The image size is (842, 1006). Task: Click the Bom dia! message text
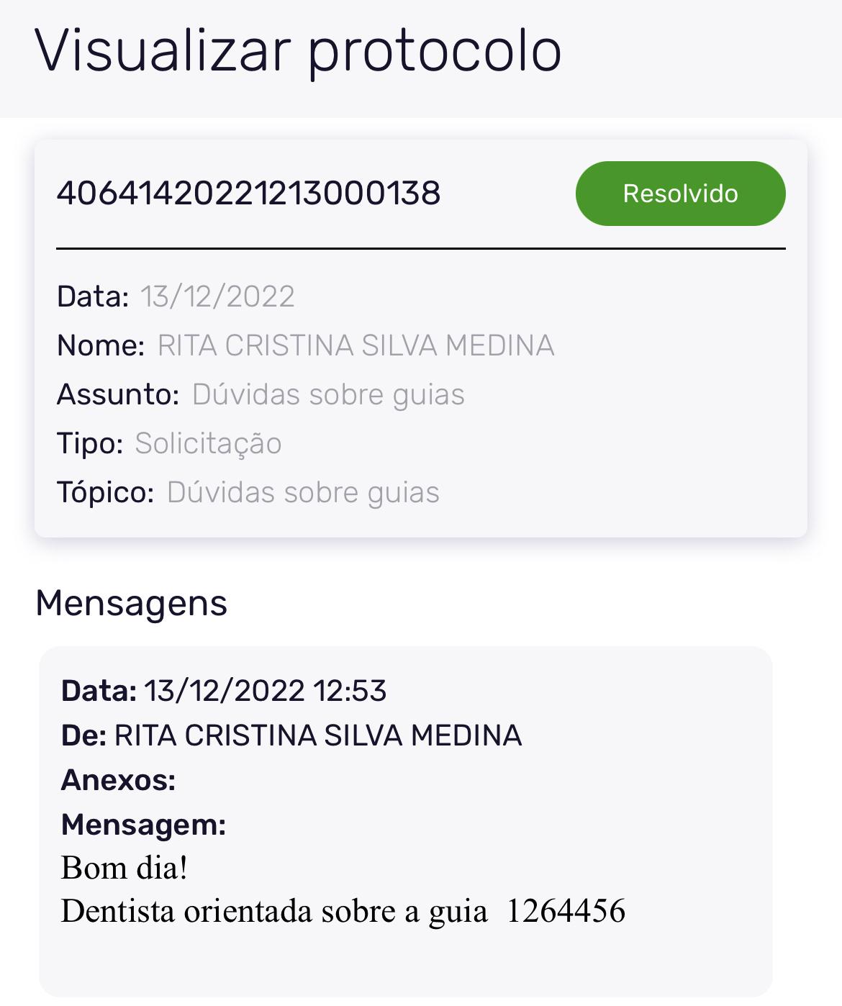tap(125, 868)
